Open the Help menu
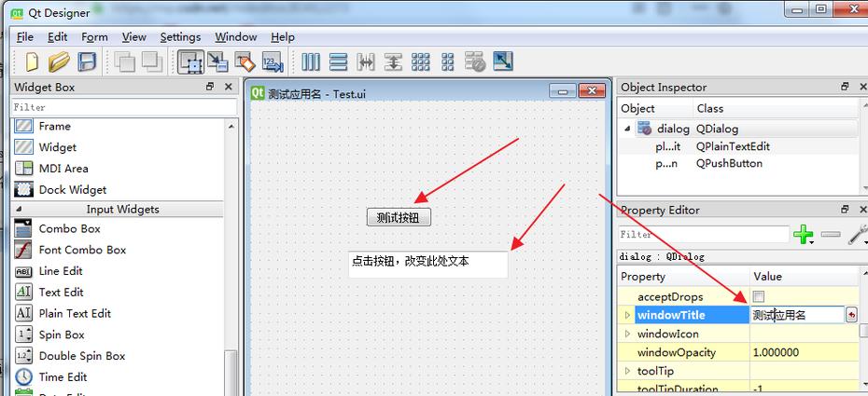This screenshot has width=868, height=396. coord(282,37)
